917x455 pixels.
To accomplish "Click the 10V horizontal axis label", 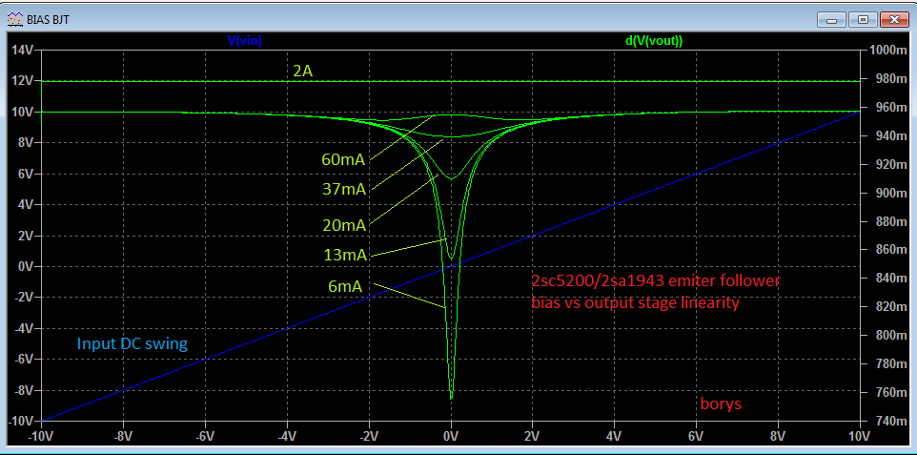I will click(x=860, y=436).
